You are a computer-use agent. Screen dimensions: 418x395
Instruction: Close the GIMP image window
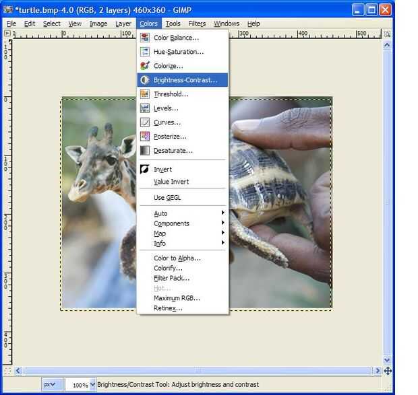click(386, 10)
